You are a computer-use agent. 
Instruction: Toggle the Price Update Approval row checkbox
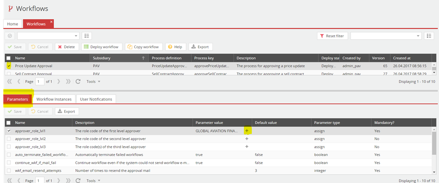pyautogui.click(x=9, y=66)
